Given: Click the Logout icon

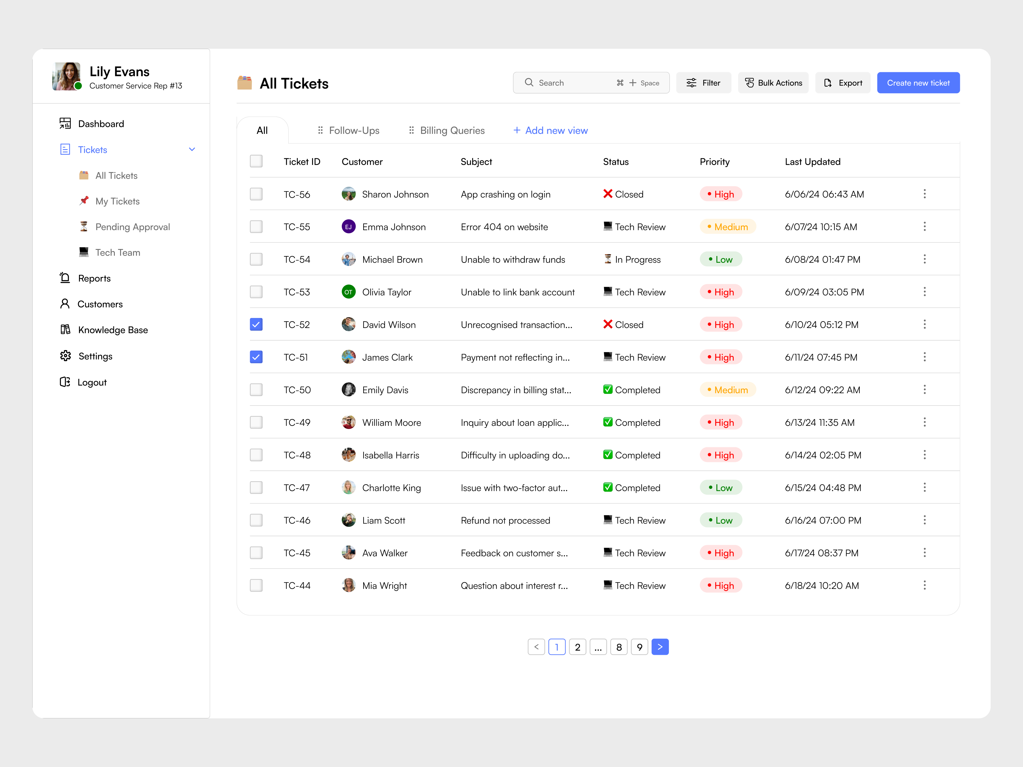Looking at the screenshot, I should 65,382.
